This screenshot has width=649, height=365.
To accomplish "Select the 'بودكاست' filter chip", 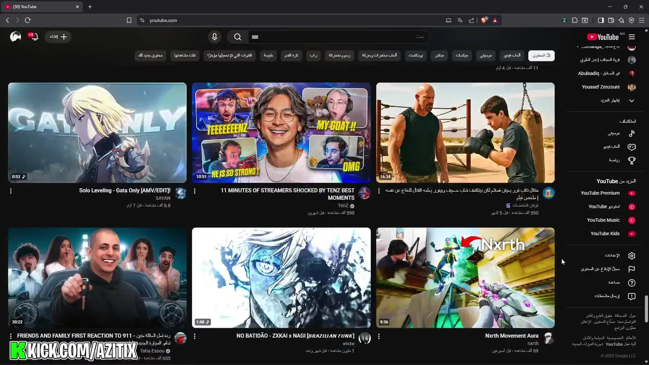I will [417, 55].
